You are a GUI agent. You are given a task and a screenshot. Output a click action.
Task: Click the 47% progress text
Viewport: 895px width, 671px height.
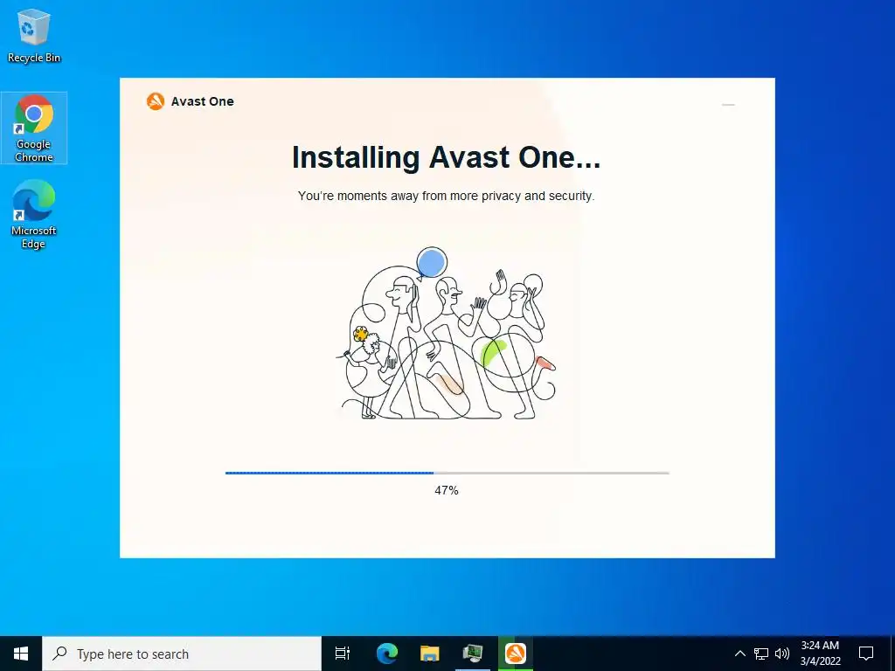(x=447, y=490)
